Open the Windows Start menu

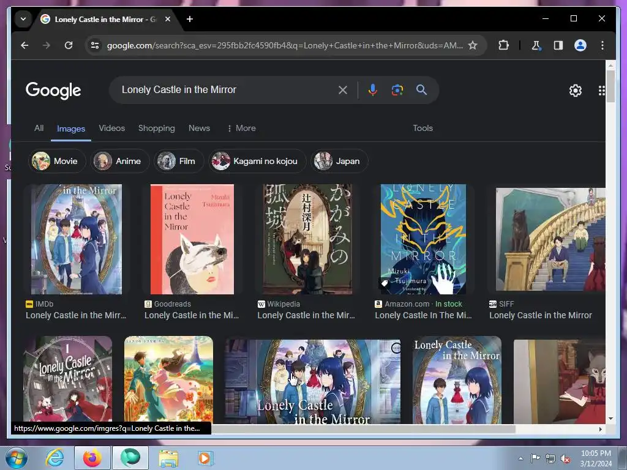click(17, 458)
